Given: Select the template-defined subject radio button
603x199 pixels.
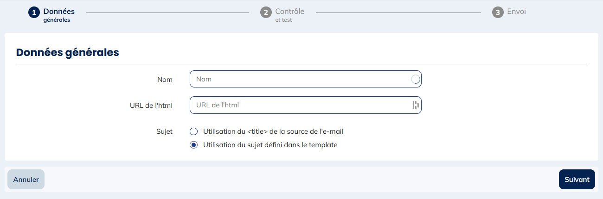Looking at the screenshot, I should (194, 145).
